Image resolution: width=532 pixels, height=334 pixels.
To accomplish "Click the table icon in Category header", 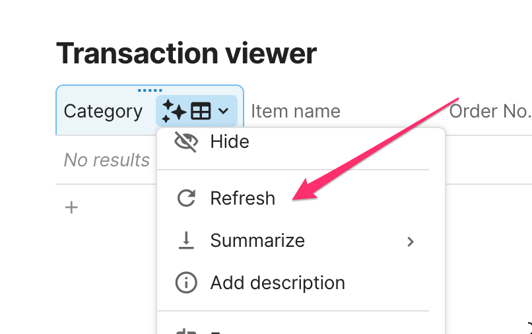I will tap(200, 112).
